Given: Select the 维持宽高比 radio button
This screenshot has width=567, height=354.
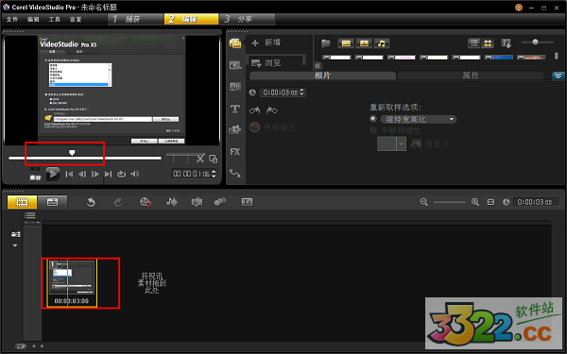Looking at the screenshot, I should click(x=373, y=119).
